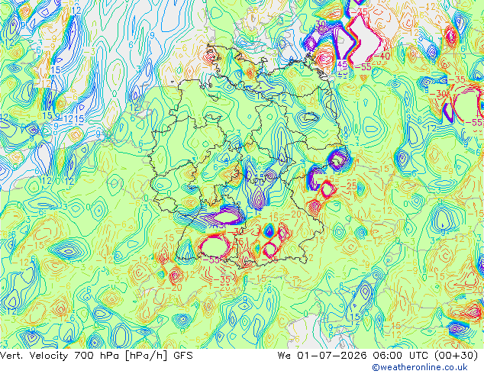Click the -25 contour label

coord(348,186)
